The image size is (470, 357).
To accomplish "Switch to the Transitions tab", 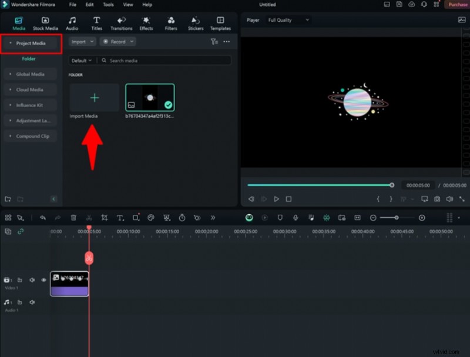I will click(x=121, y=24).
